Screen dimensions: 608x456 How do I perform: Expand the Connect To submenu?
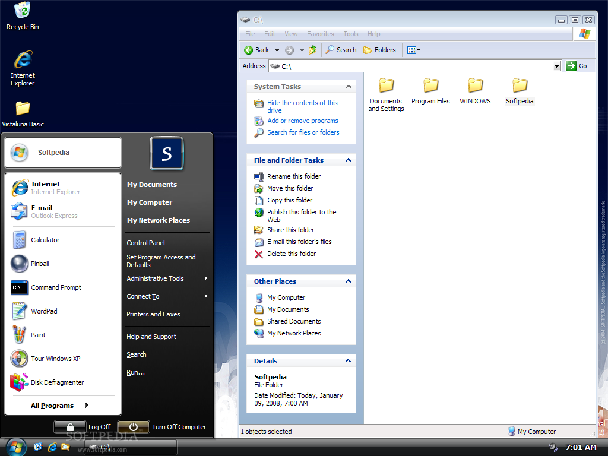coord(167,296)
